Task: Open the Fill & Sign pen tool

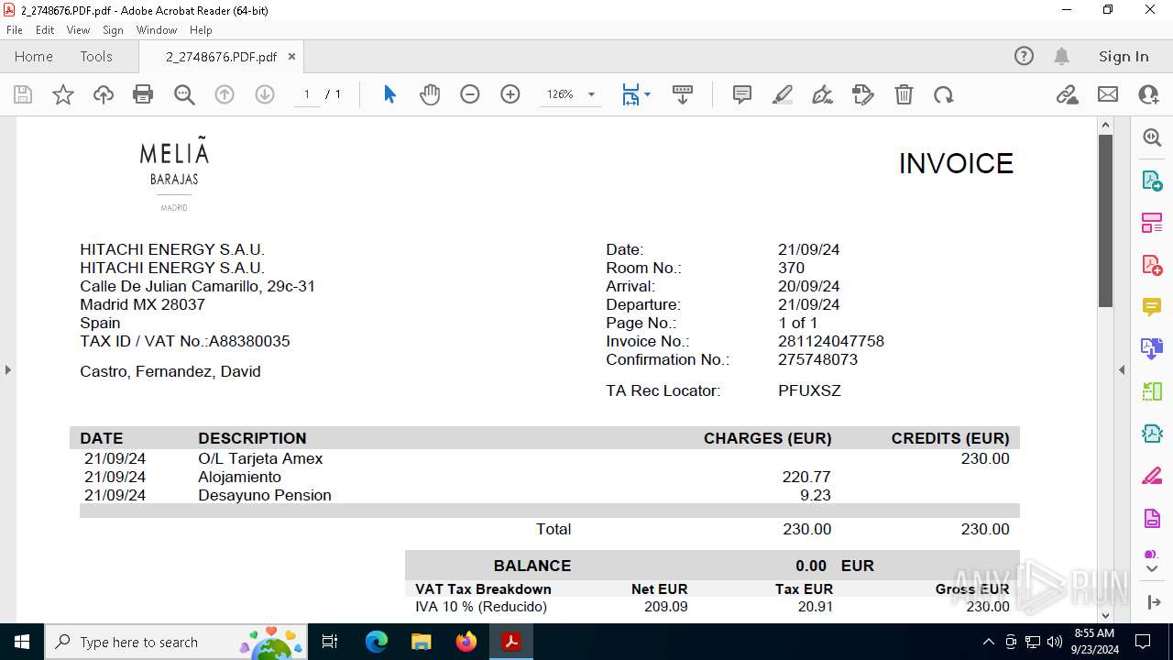Action: coord(823,94)
